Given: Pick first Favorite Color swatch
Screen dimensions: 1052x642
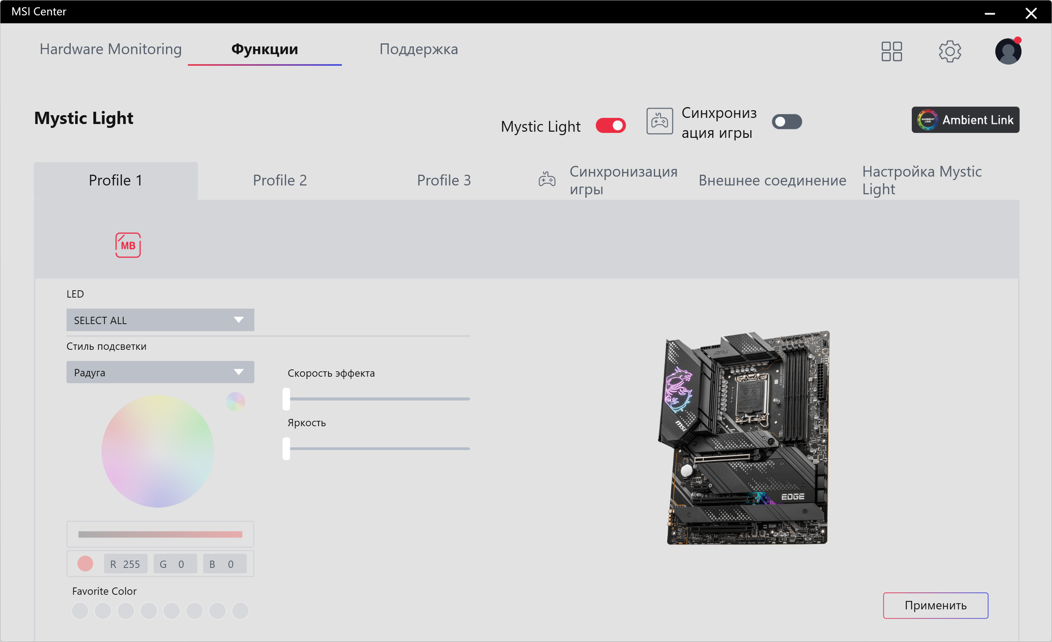Looking at the screenshot, I should point(80,611).
